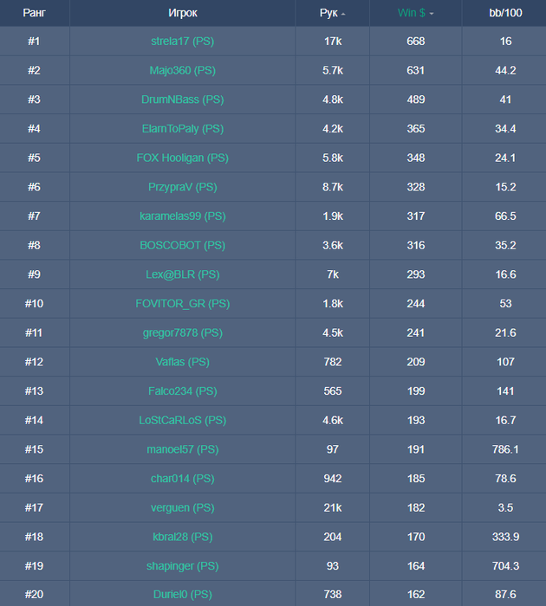Open manoel57 (PS) player page

pos(183,449)
